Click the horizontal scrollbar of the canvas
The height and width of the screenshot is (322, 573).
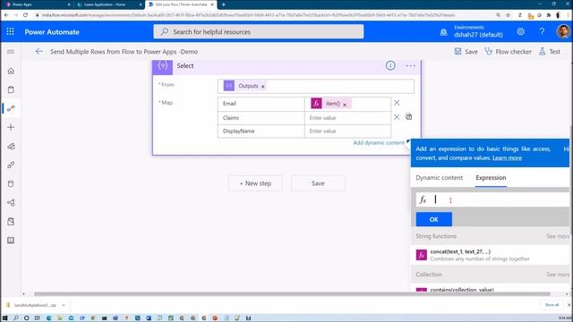(292, 294)
